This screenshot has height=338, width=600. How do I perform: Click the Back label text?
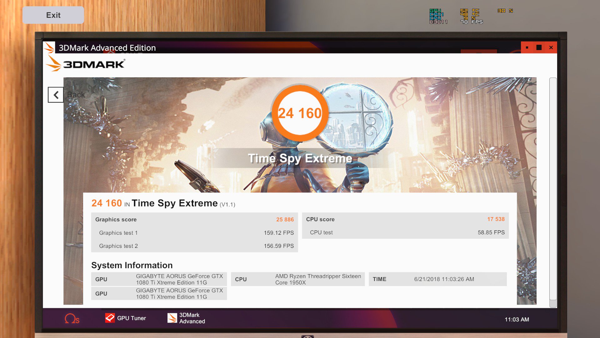click(x=76, y=95)
